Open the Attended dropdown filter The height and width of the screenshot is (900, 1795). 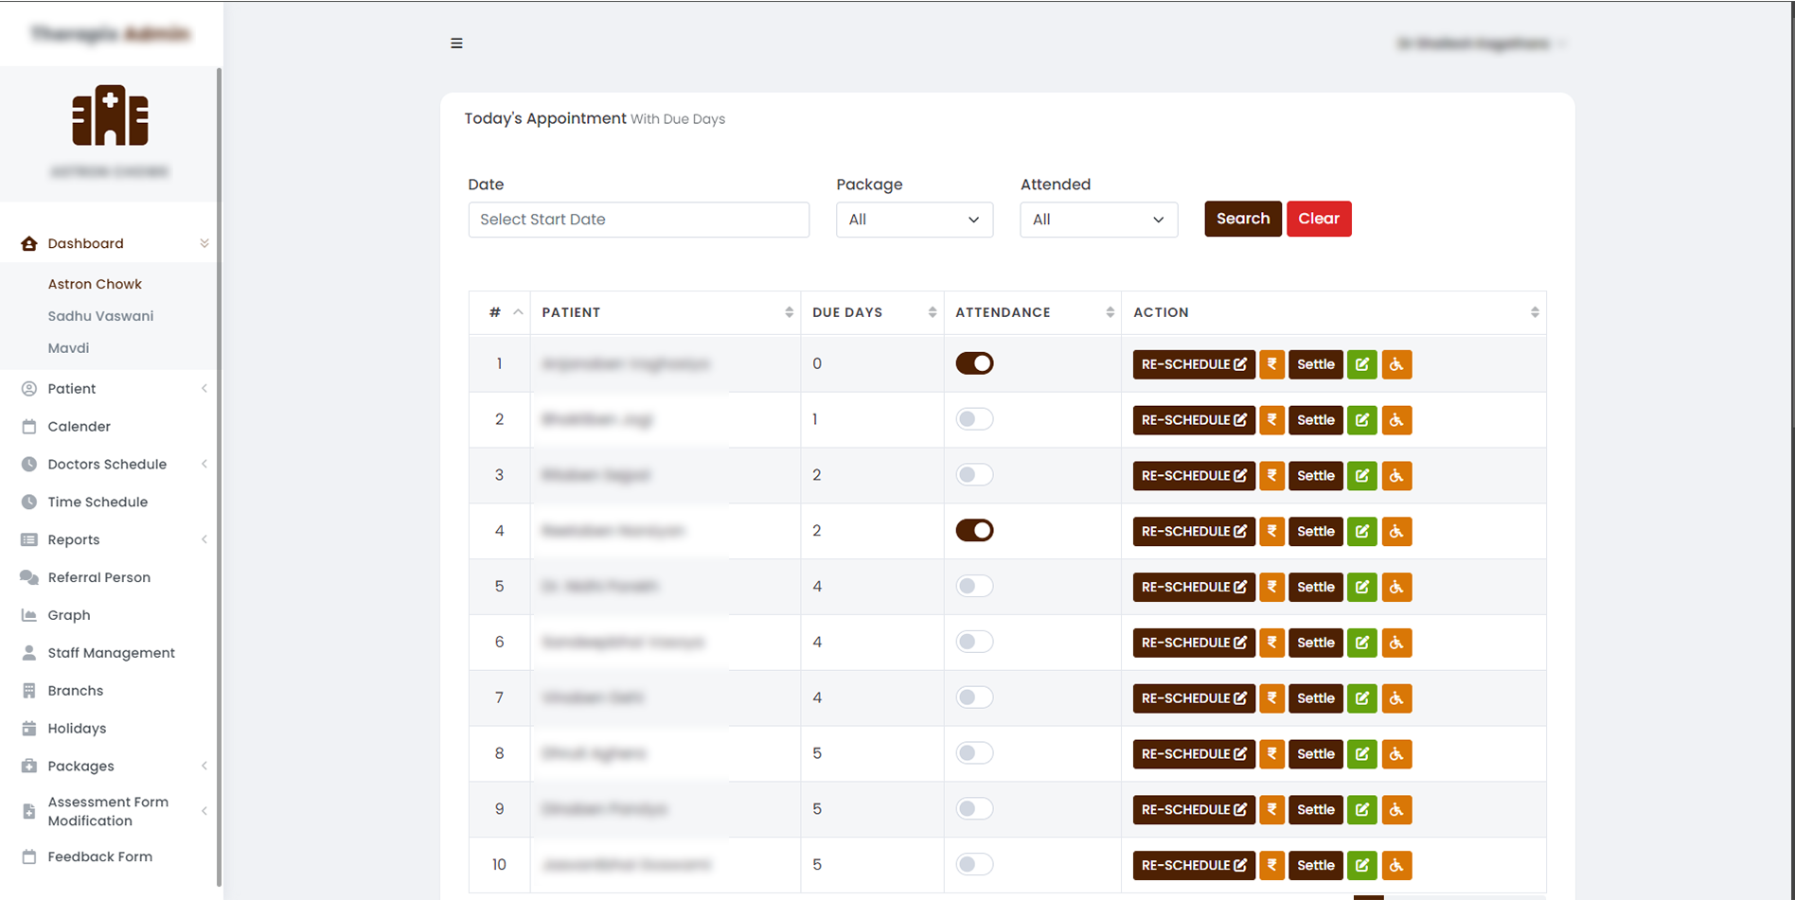coord(1098,220)
